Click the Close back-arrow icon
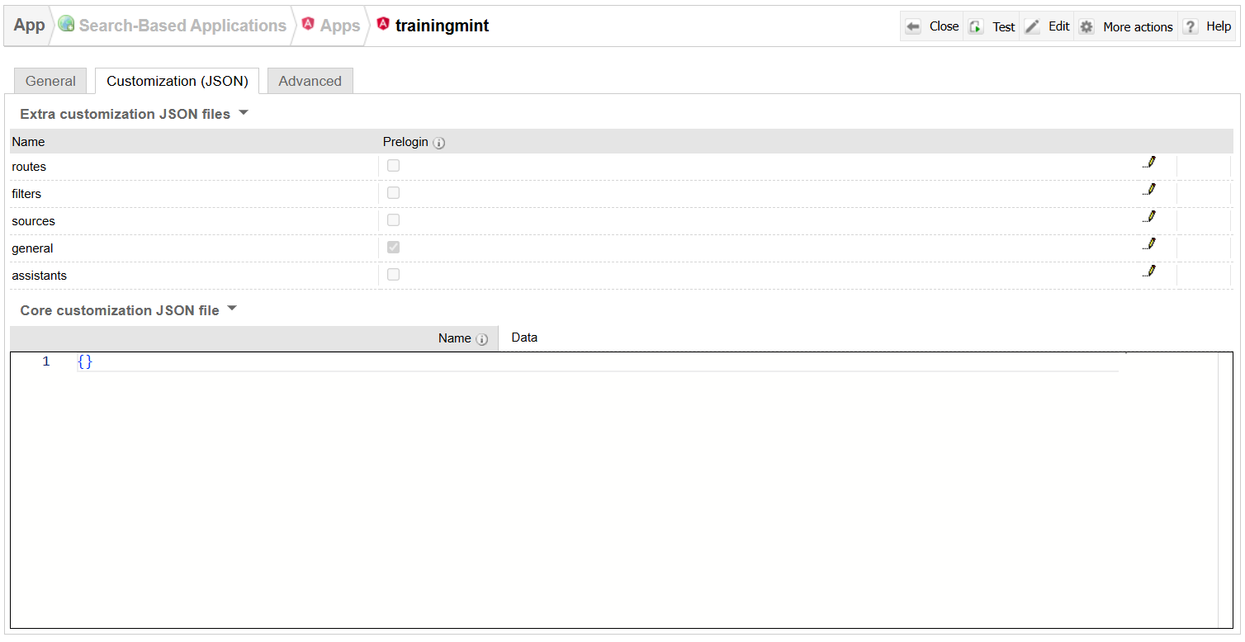This screenshot has width=1245, height=642. [x=913, y=26]
